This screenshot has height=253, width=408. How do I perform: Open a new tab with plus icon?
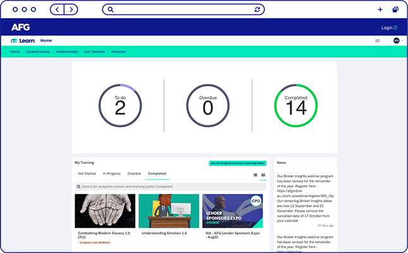(x=380, y=9)
